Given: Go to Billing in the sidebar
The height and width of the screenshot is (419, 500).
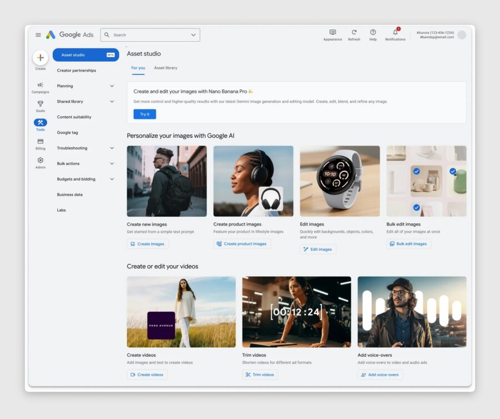Looking at the screenshot, I should tap(40, 142).
